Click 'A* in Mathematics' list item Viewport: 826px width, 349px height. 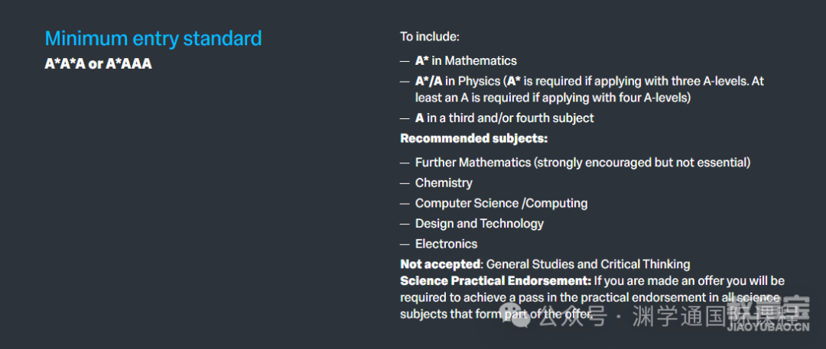[x=466, y=61]
